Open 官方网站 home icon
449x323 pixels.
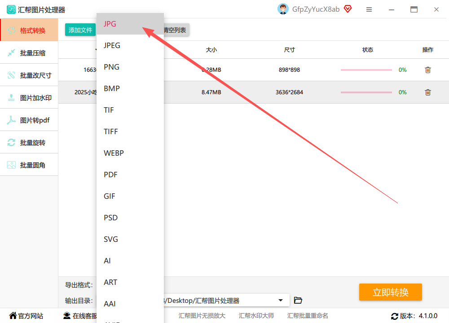(13, 315)
